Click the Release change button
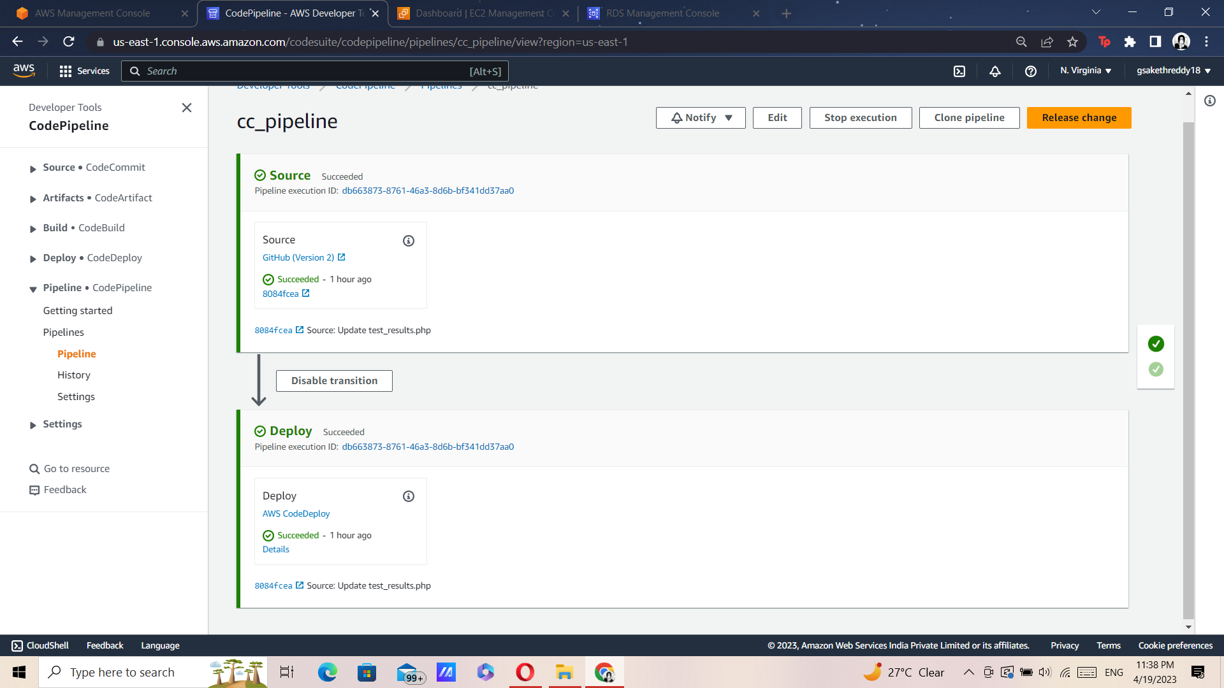This screenshot has width=1224, height=688. coord(1079,117)
